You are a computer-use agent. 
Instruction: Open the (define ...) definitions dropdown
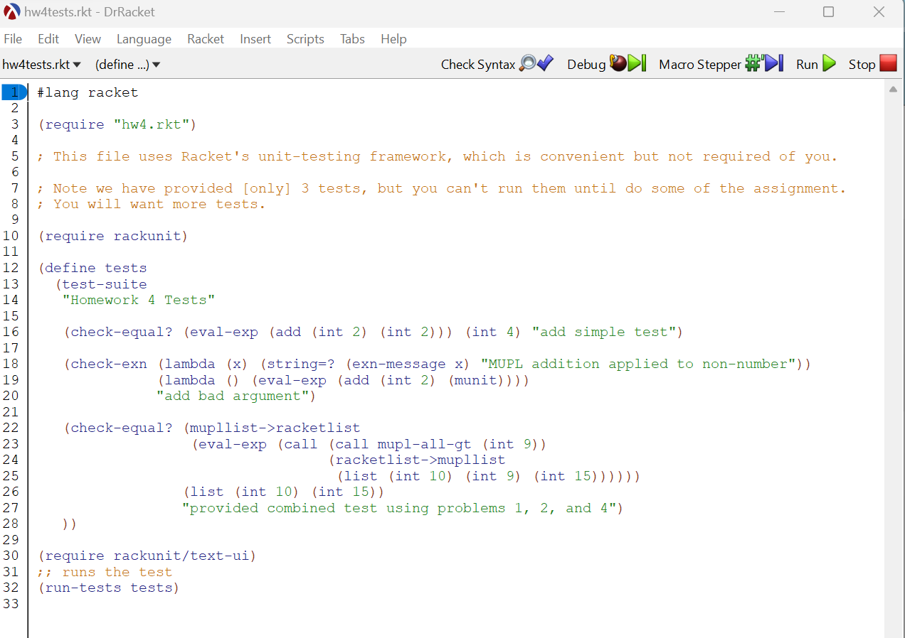pos(122,64)
